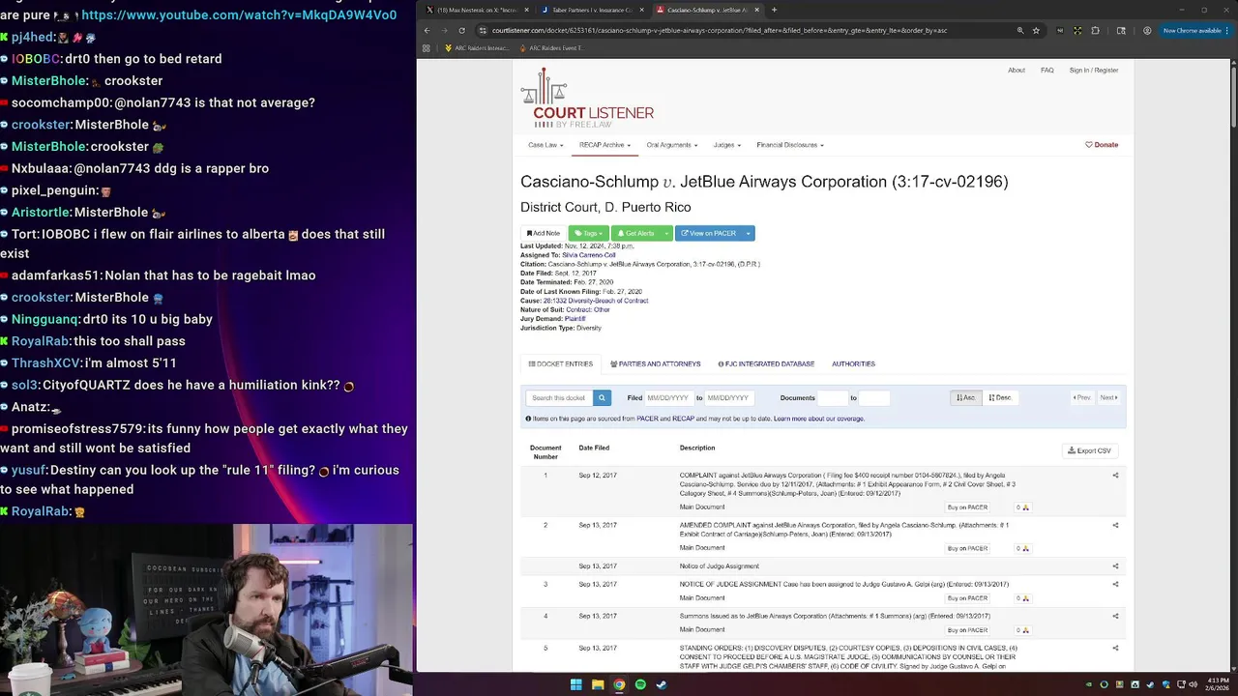Click the Donate link

point(1102,145)
